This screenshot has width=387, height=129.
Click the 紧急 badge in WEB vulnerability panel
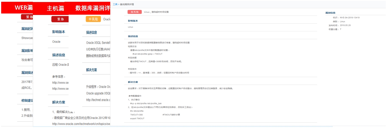27,17
